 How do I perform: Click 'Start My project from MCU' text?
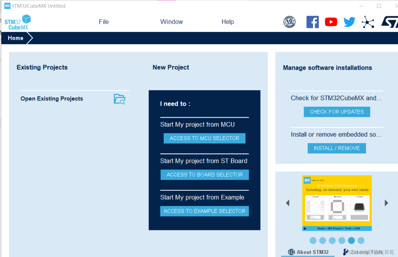pyautogui.click(x=197, y=124)
